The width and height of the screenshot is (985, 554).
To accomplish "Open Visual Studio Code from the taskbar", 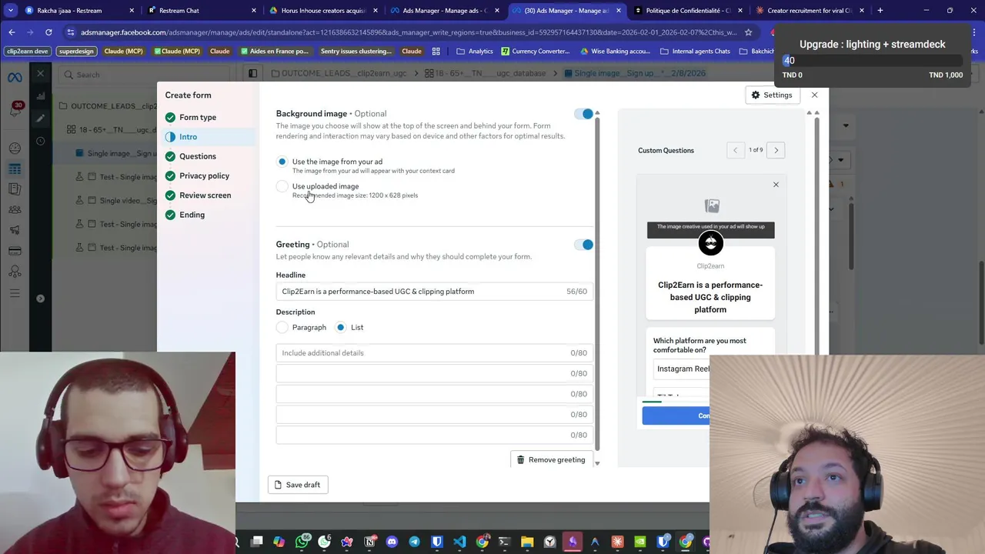I will coord(459,542).
